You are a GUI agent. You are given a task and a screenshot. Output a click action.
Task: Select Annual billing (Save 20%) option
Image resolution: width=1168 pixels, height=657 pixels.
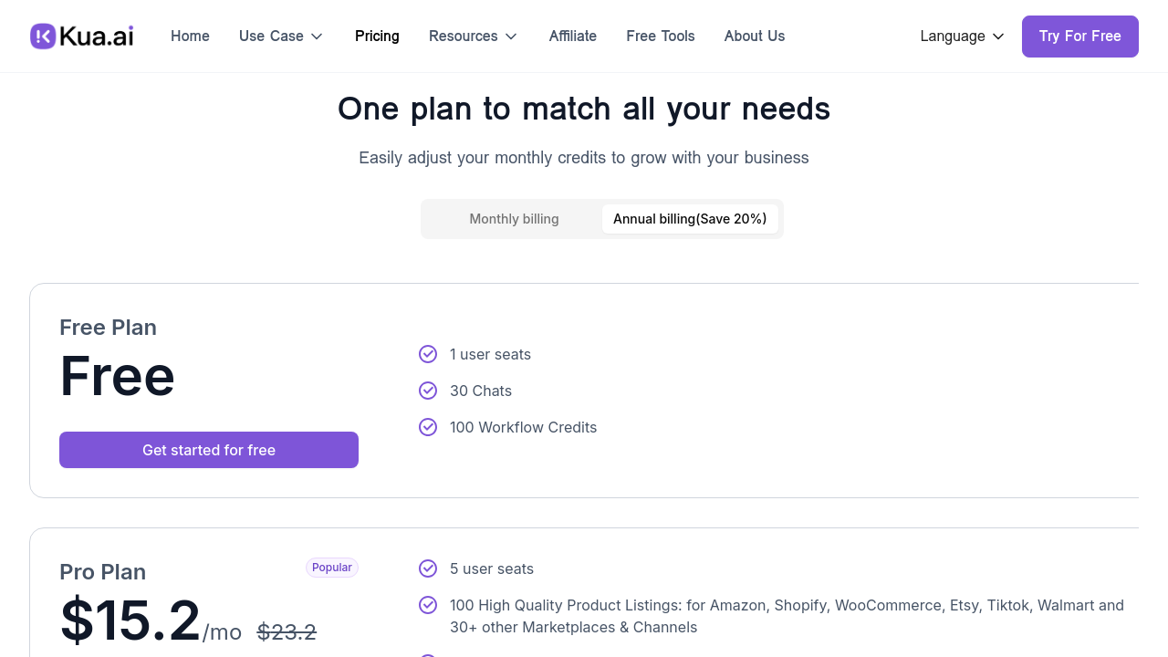coord(690,219)
